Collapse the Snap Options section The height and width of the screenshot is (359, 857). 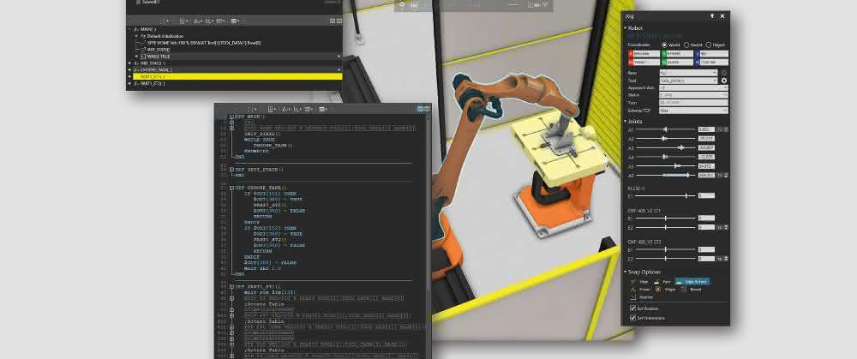(x=626, y=272)
